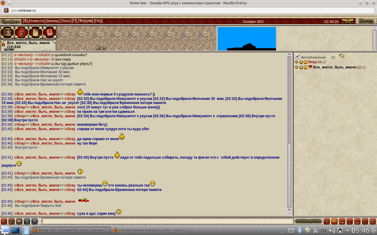Viewport: 377px width, 235px height.
Task: Open the volume speaker tray icon
Action: pyautogui.click(x=332, y=230)
